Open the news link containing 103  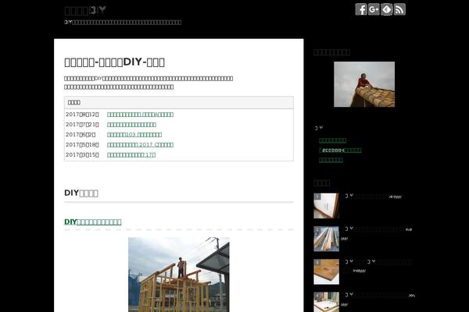coord(134,135)
